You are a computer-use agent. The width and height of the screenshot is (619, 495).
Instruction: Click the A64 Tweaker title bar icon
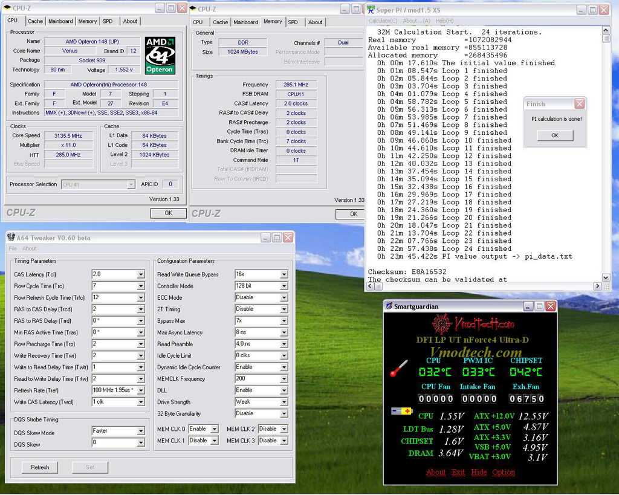[11, 238]
